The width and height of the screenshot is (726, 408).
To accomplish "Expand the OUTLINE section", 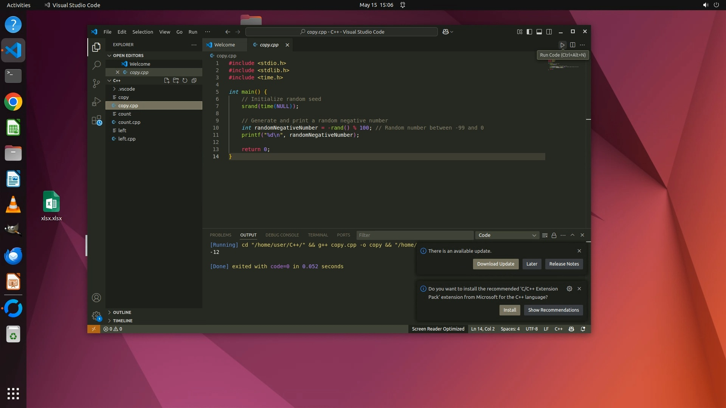I will (122, 312).
